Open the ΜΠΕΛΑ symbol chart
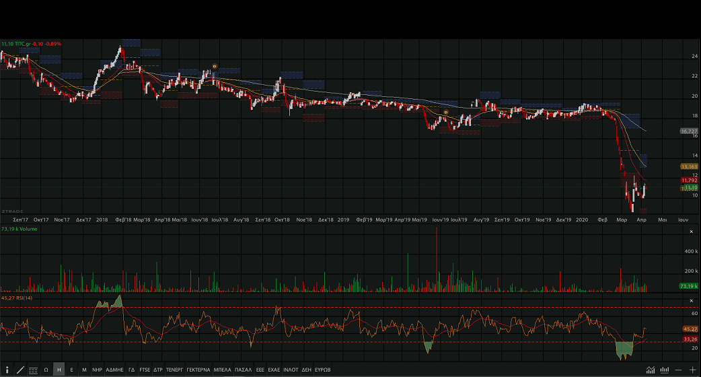The height and width of the screenshot is (377, 701). (222, 370)
